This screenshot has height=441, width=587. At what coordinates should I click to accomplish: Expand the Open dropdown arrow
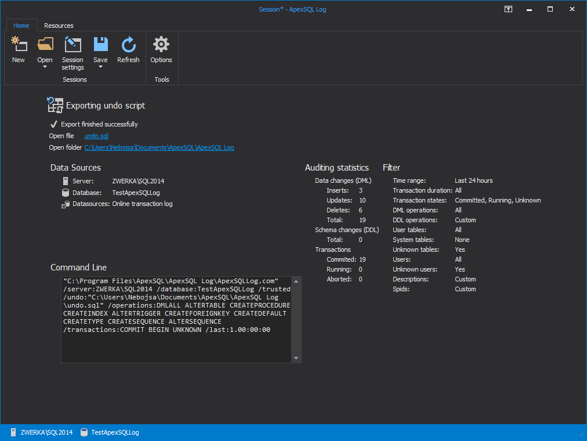pos(45,67)
